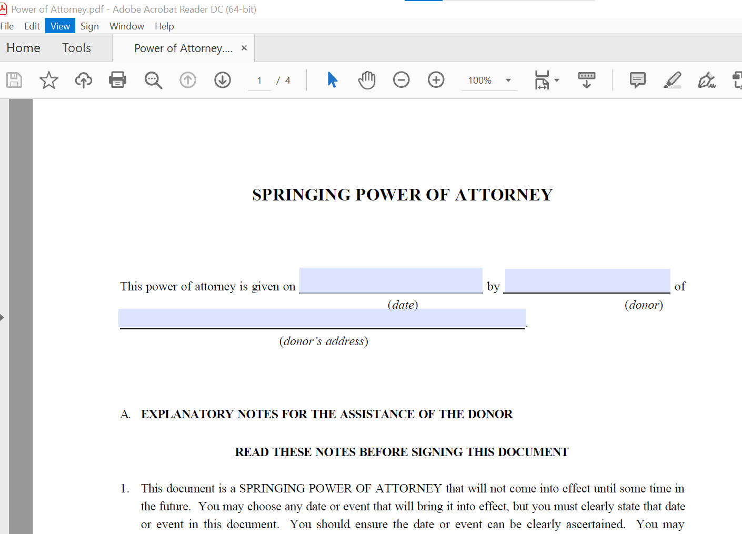Zoom out of the document
The width and height of the screenshot is (742, 534).
(401, 80)
